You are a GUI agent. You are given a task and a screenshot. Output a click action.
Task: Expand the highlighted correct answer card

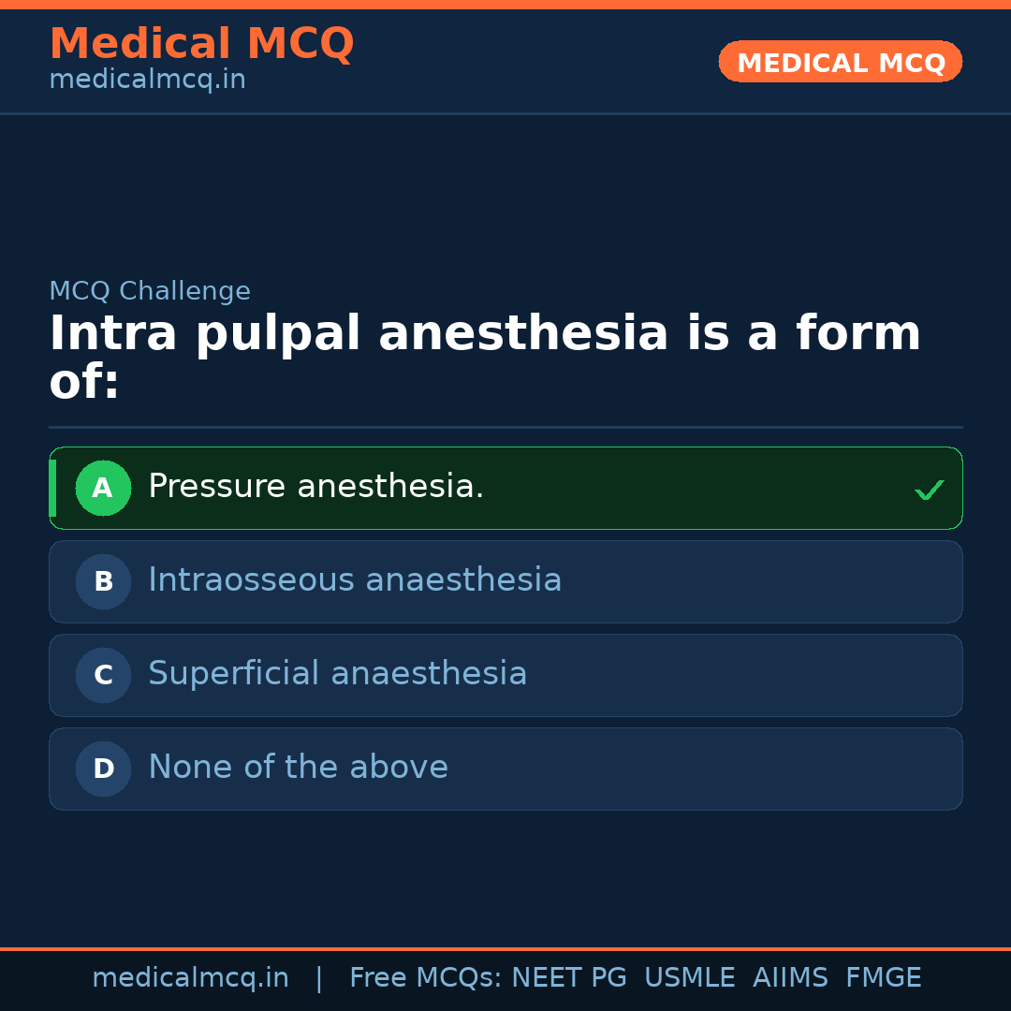505,488
